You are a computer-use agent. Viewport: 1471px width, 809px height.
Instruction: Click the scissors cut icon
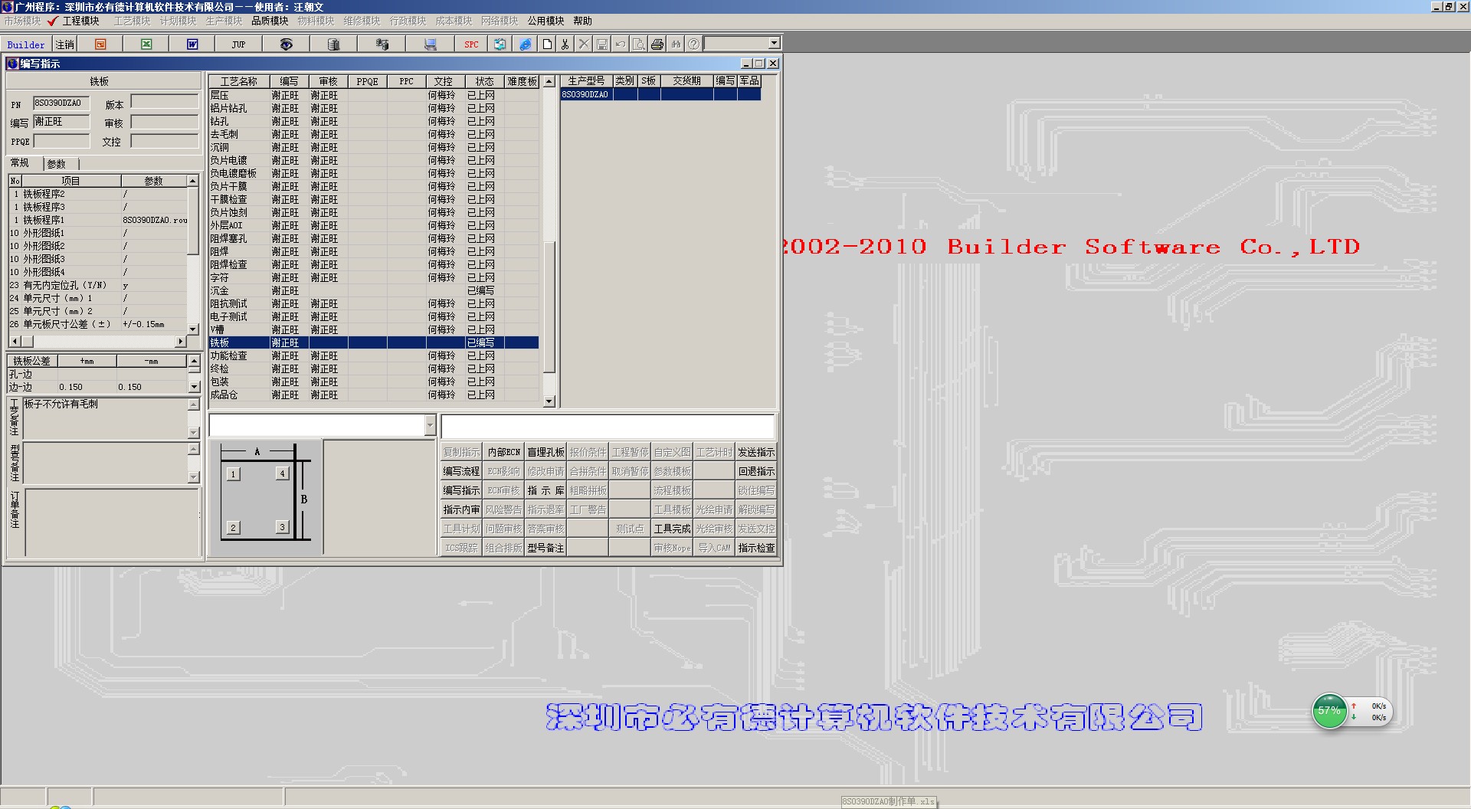(x=565, y=44)
